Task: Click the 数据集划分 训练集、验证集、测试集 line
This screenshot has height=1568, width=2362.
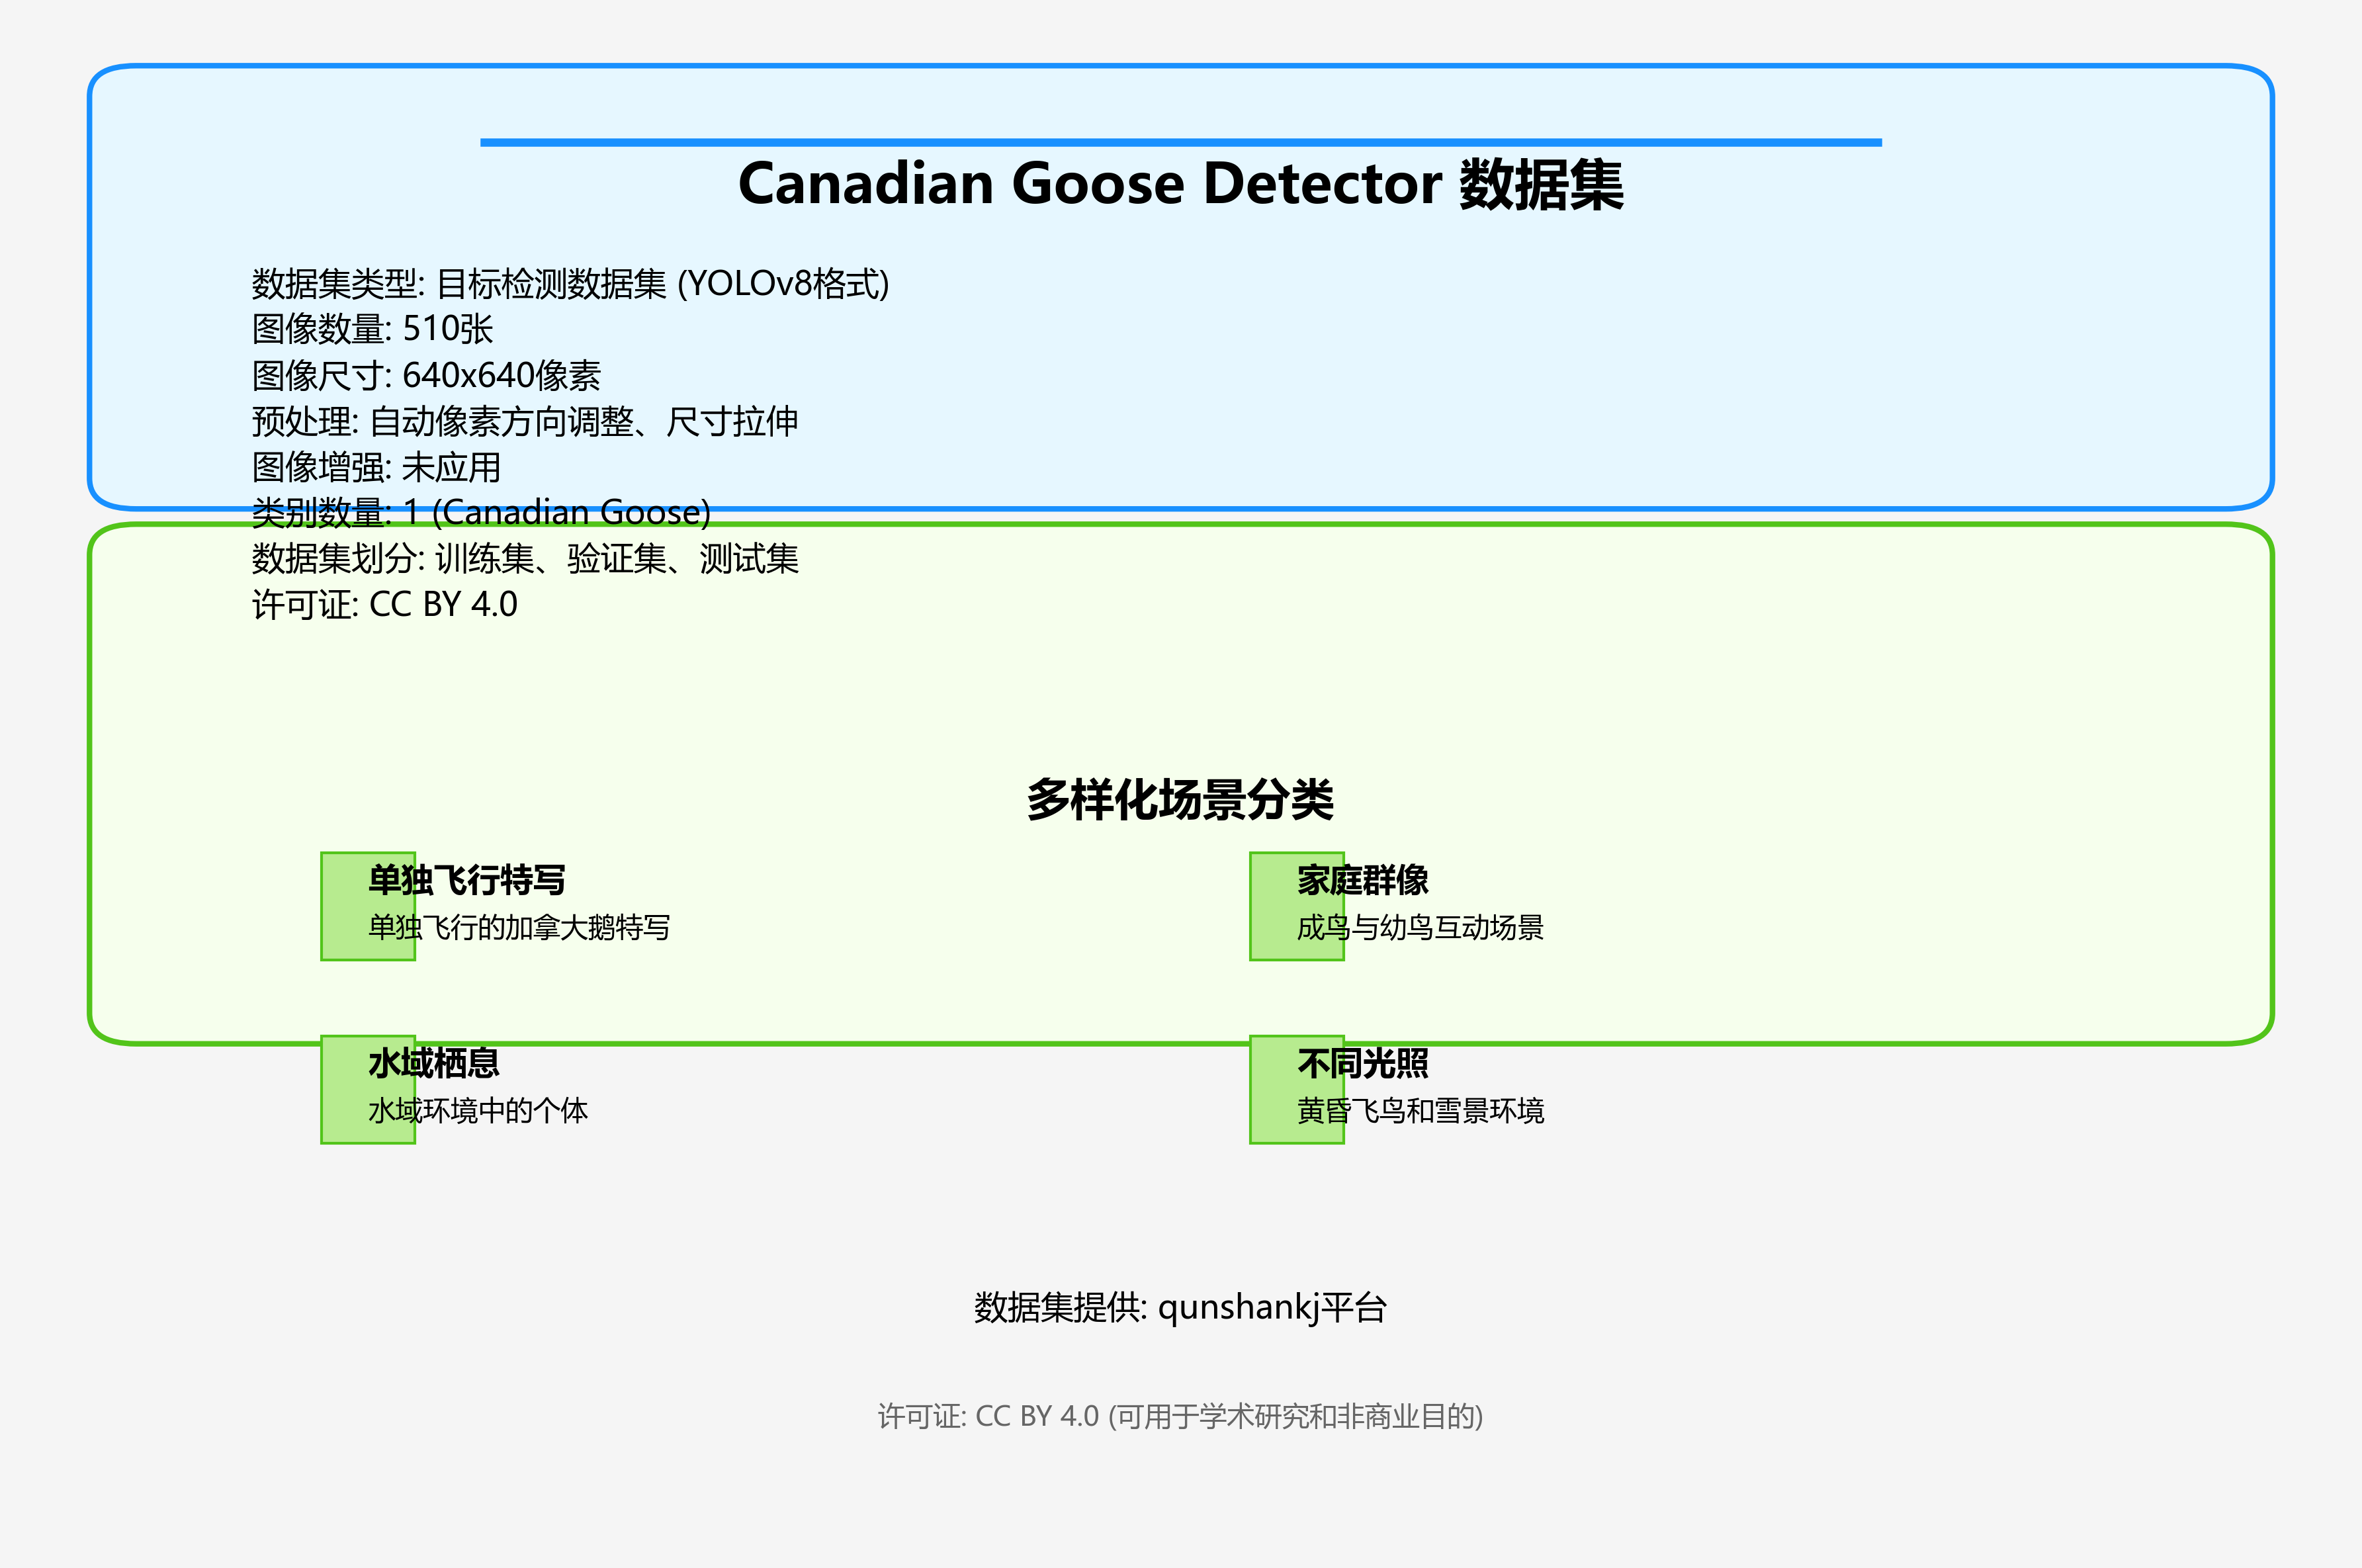Action: [x=525, y=559]
